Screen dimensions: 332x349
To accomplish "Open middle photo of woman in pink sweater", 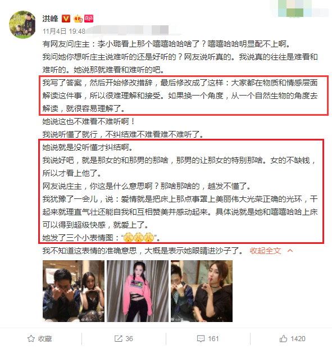I will (138, 291).
